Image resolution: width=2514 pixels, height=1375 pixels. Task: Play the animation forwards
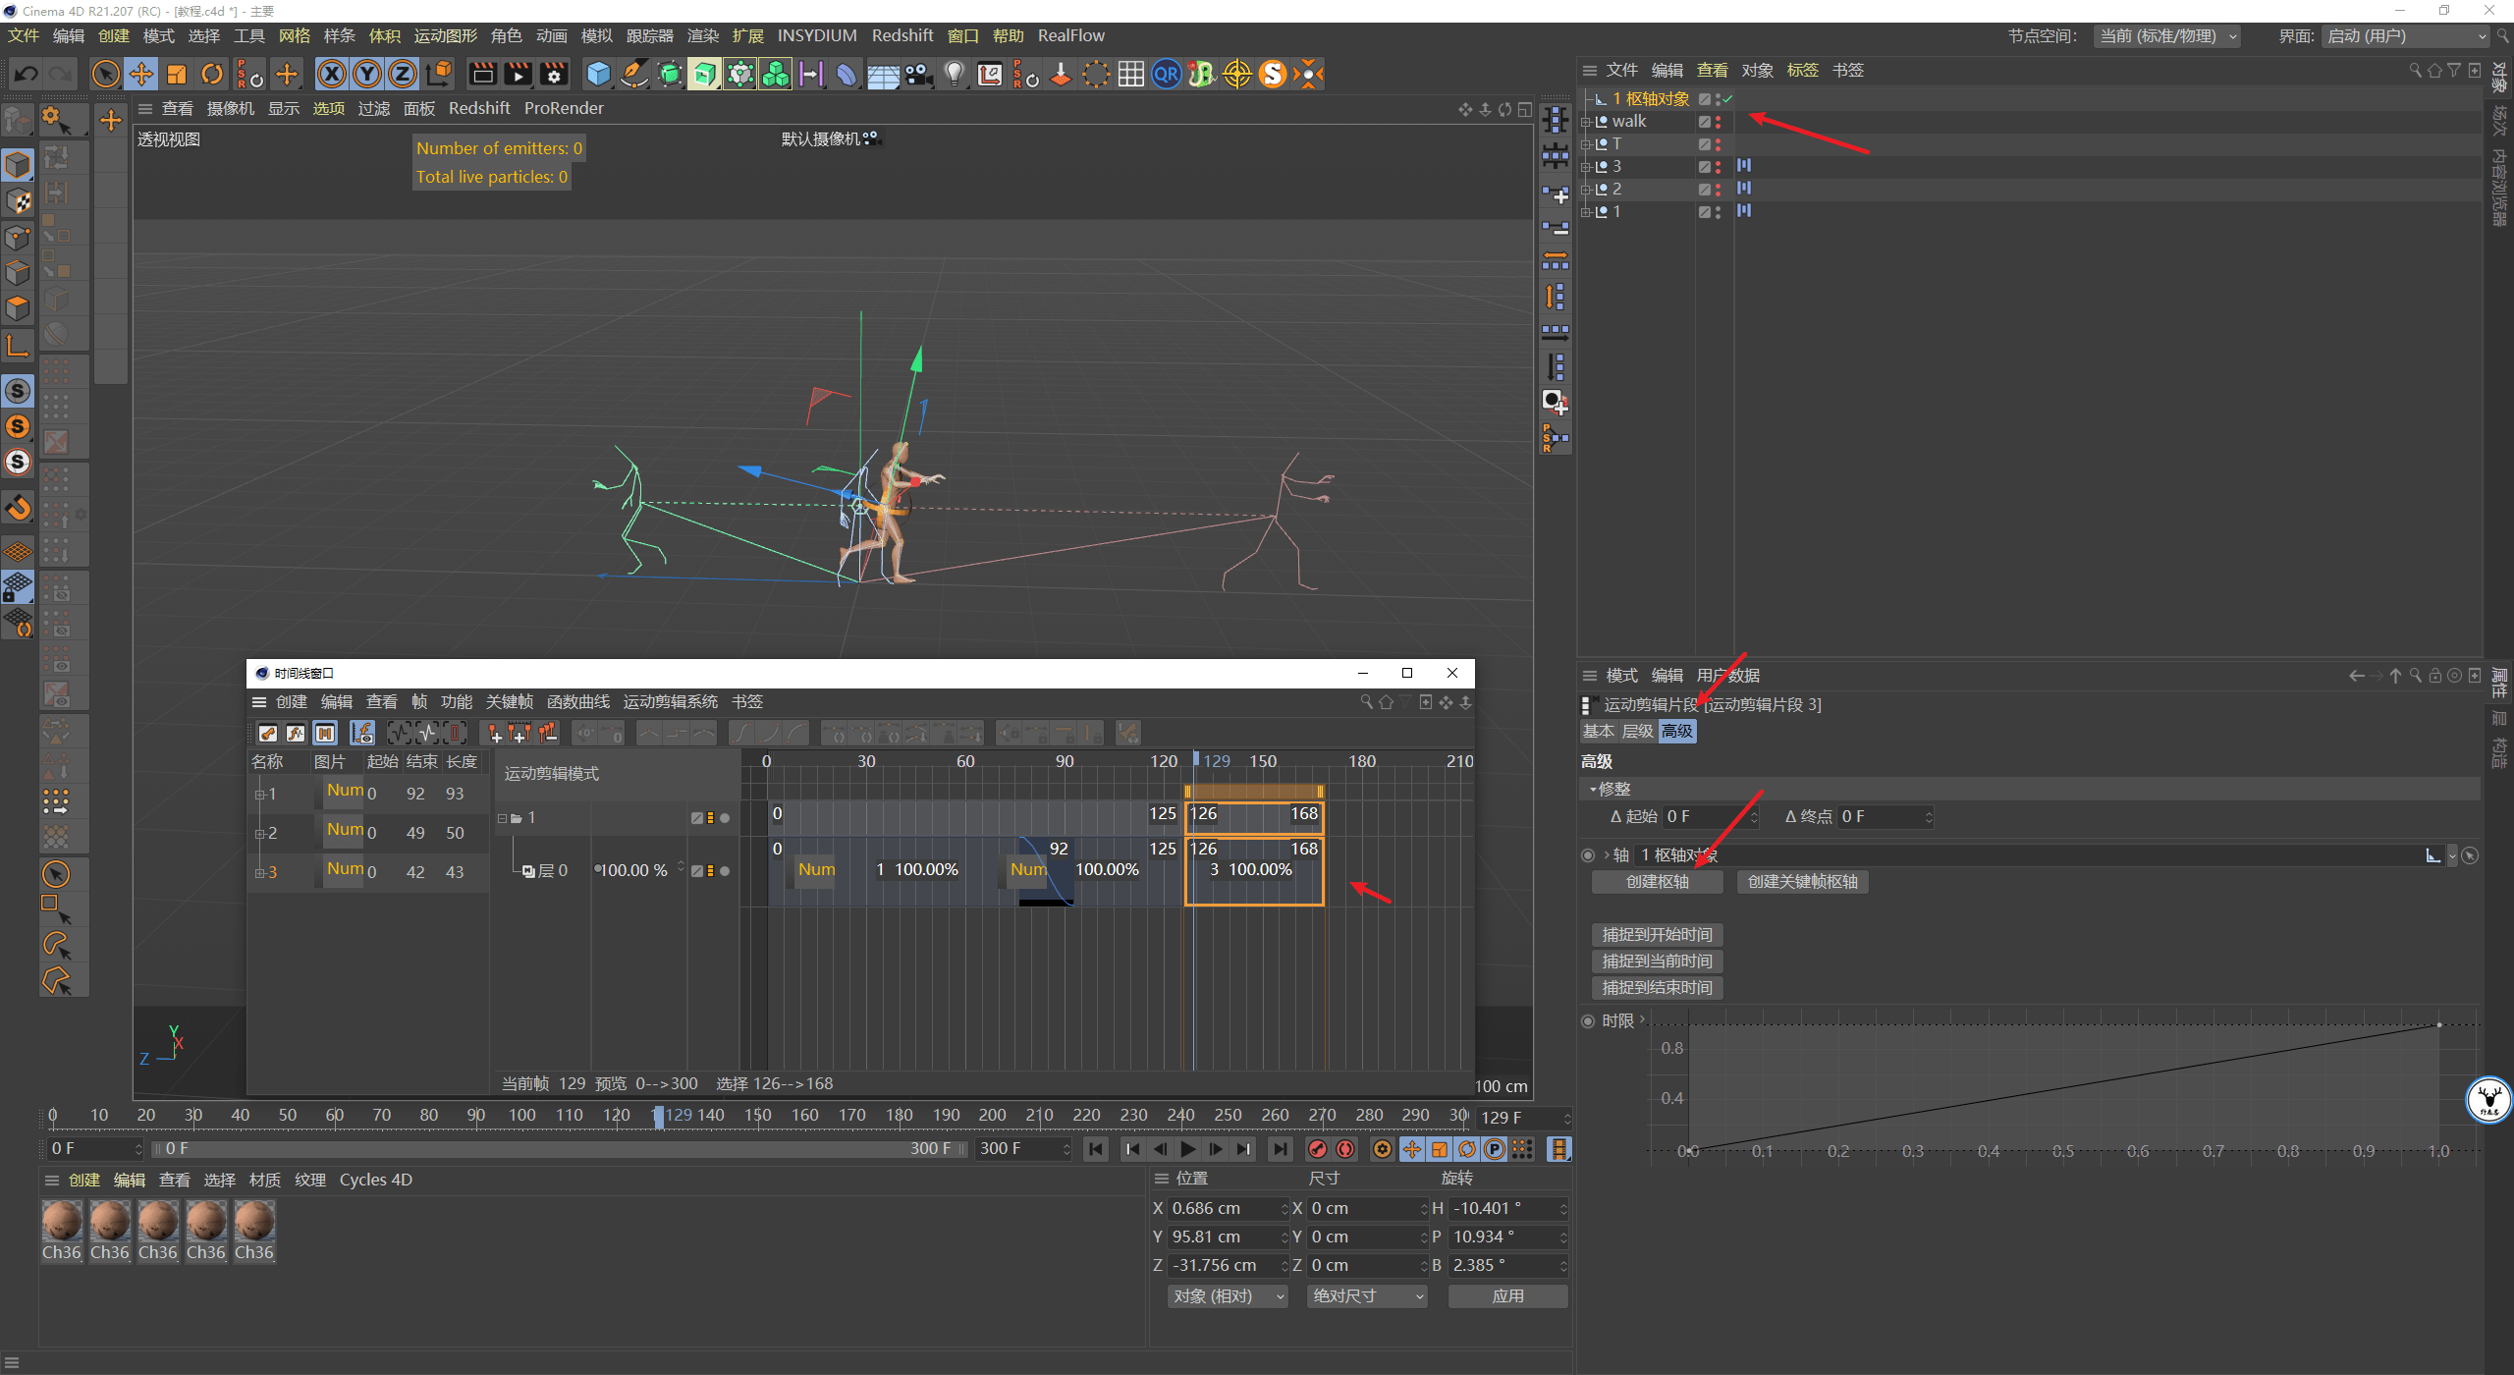1188,1149
